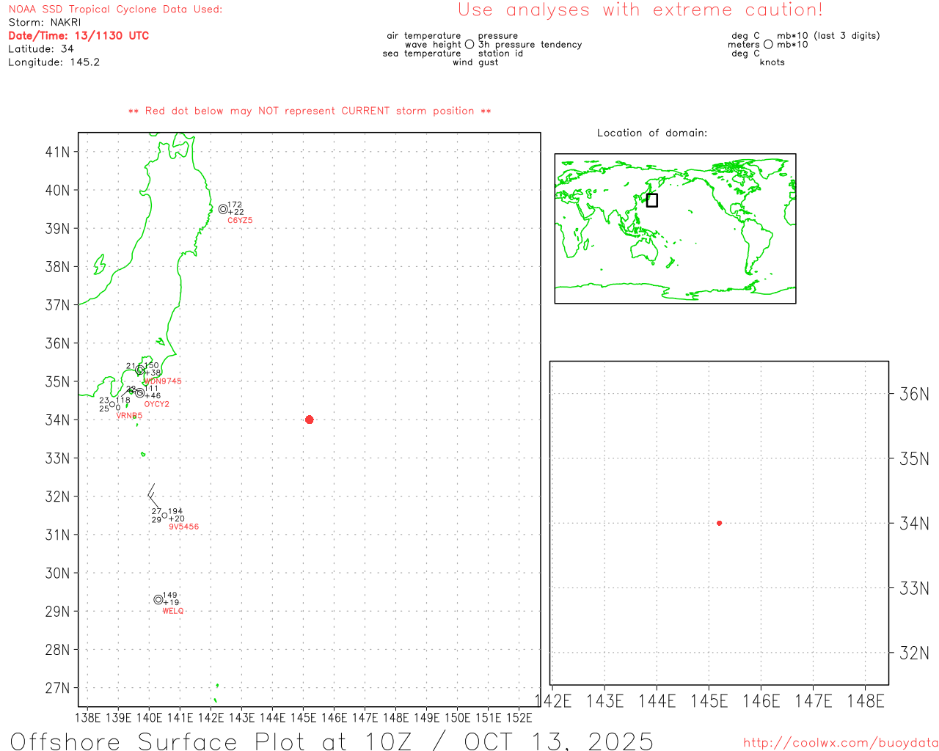Image resolution: width=939 pixels, height=751 pixels.
Task: Click the Date/Time 13/1130 UTC text
Action: coord(78,36)
